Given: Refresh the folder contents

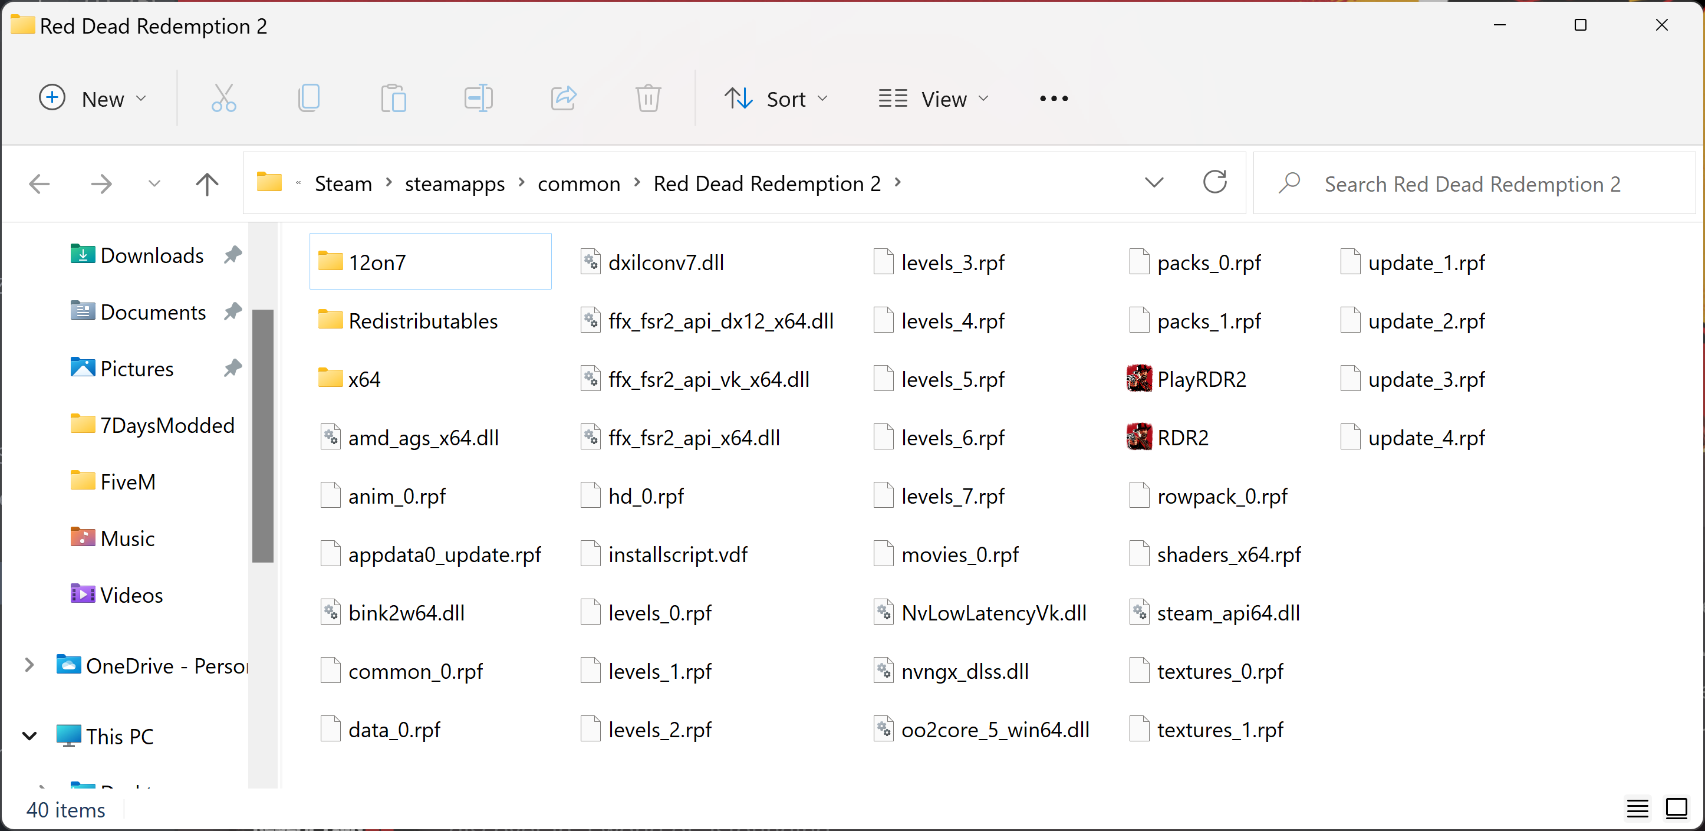Looking at the screenshot, I should click(x=1214, y=182).
